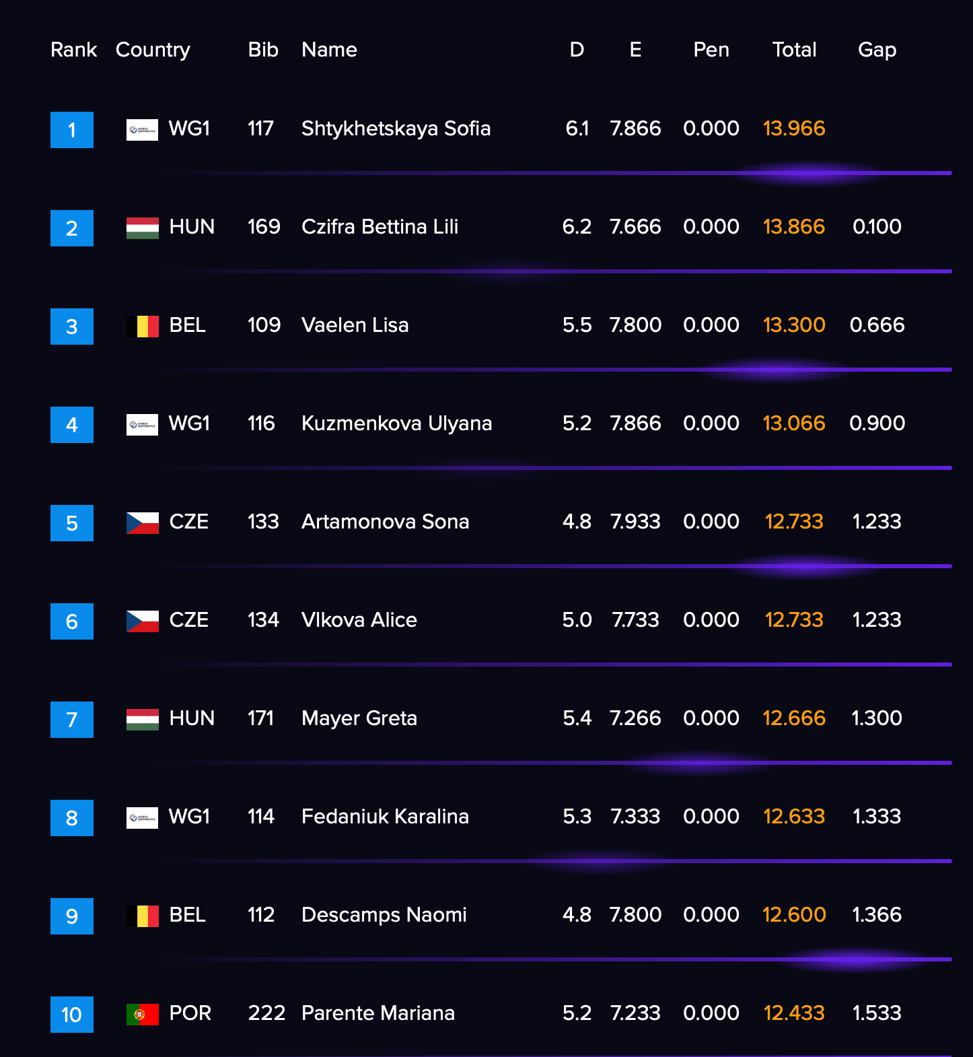Click the WG1 flag icon beside Shtykhetskaya Sofia
Image resolution: width=973 pixels, height=1057 pixels.
coord(142,130)
